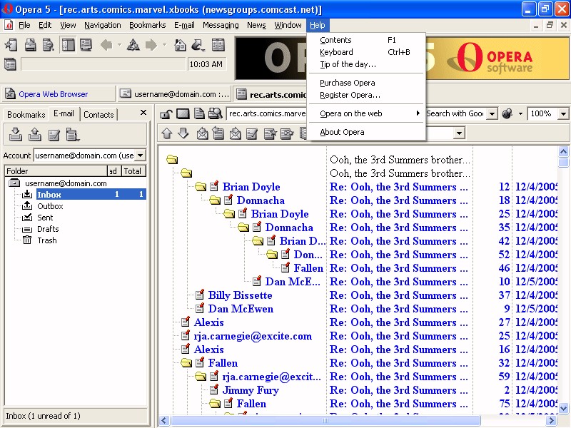Send queued mail with the outbox up-arrow icon
Screen dimensions: 571x428
(x=34, y=134)
